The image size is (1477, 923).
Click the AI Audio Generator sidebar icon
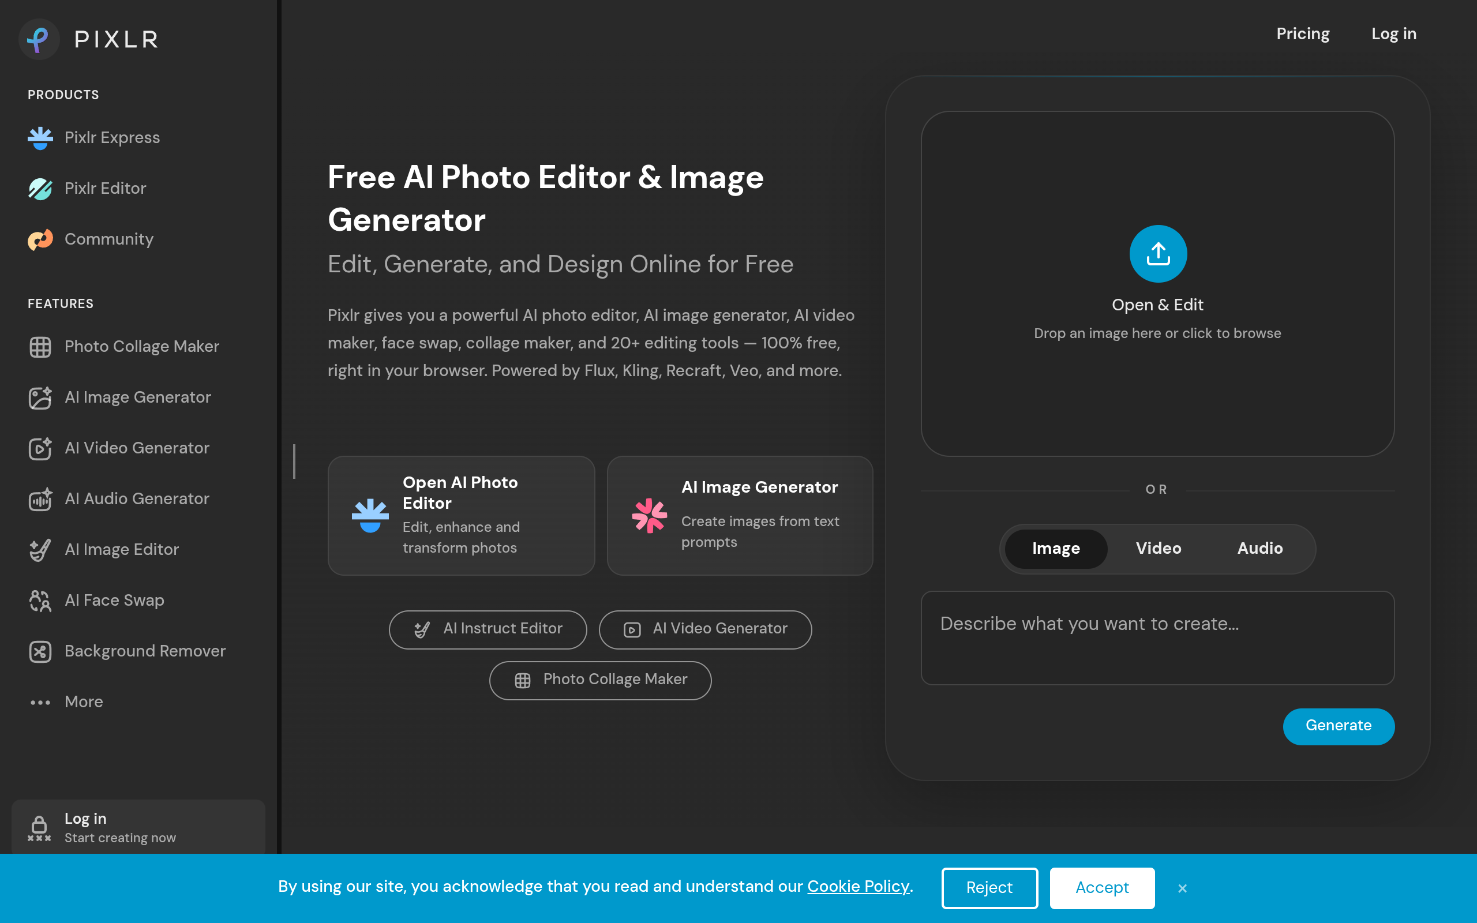tap(40, 499)
